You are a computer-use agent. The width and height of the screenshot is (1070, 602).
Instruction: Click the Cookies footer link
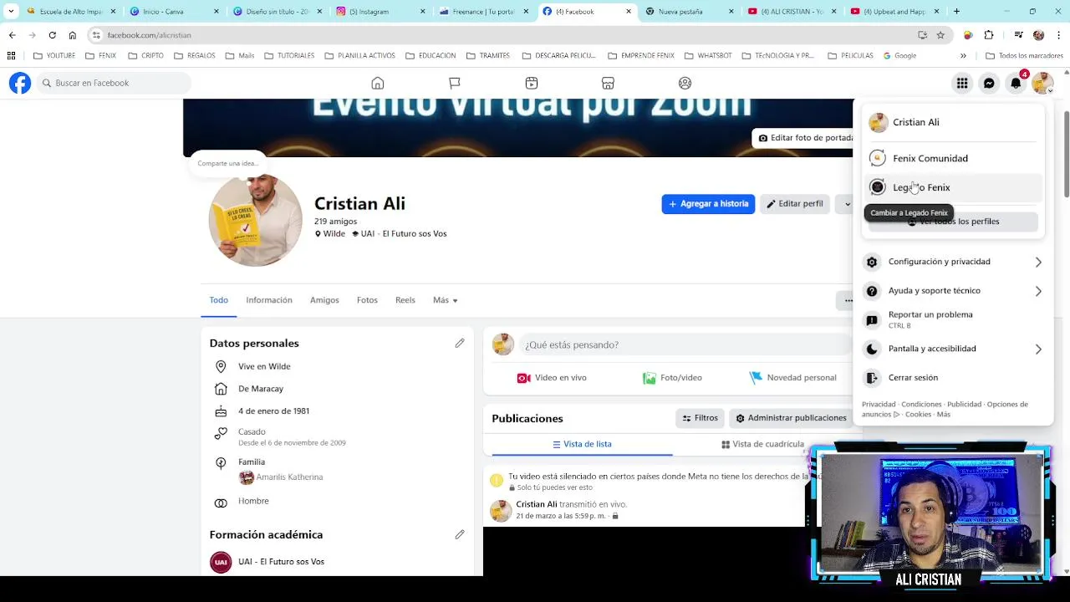(918, 415)
